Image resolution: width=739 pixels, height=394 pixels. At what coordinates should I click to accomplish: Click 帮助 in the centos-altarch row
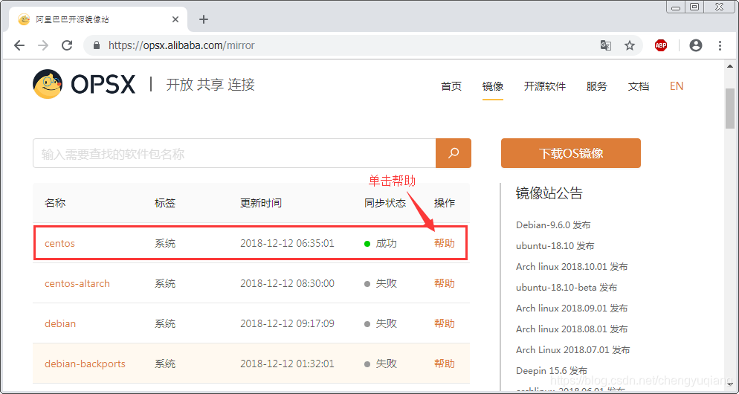(445, 283)
